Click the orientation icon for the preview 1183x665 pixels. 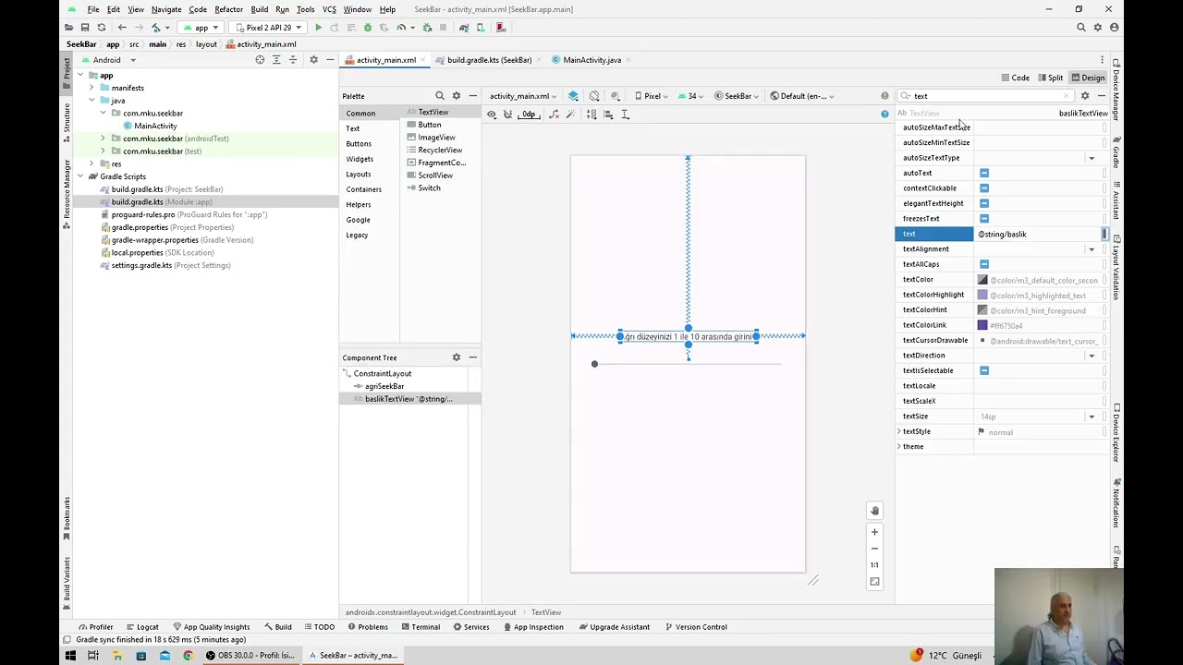coord(594,96)
